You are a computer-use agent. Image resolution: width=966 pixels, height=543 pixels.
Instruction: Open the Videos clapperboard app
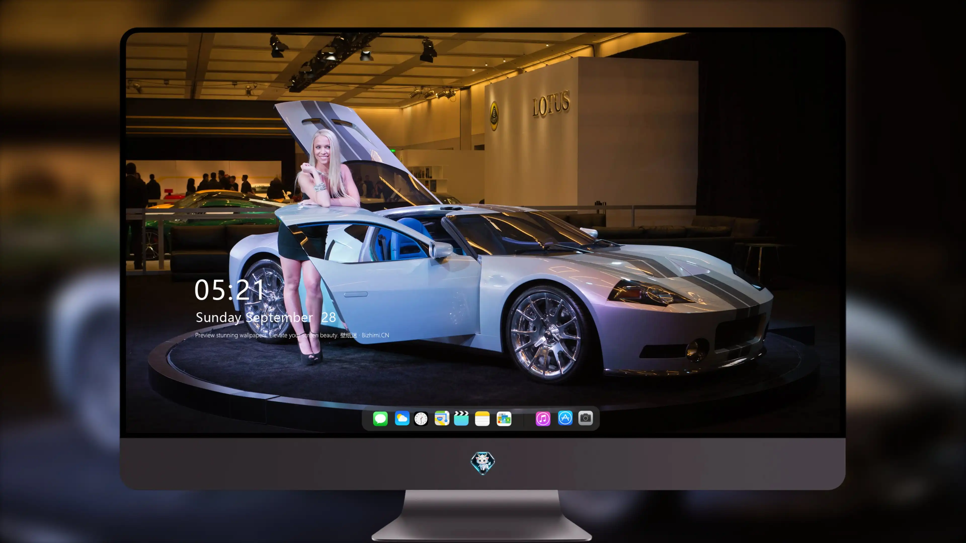click(461, 418)
